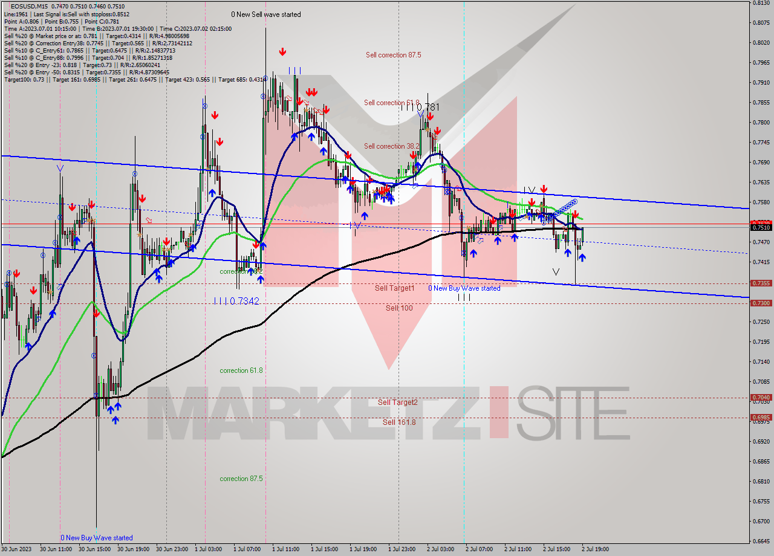Click the 'Sell 100' label
774x556 pixels.
coord(399,308)
